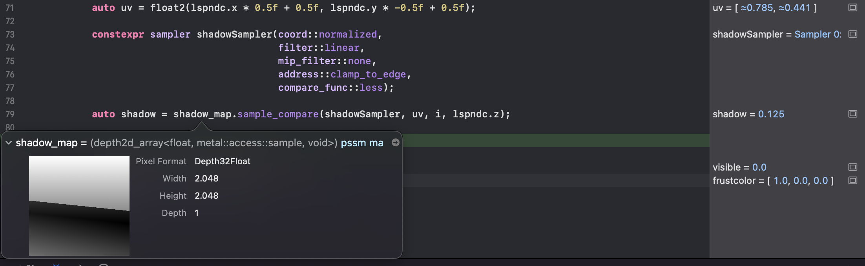The height and width of the screenshot is (266, 865).
Task: Open the pssm ma texture link
Action: (x=362, y=143)
